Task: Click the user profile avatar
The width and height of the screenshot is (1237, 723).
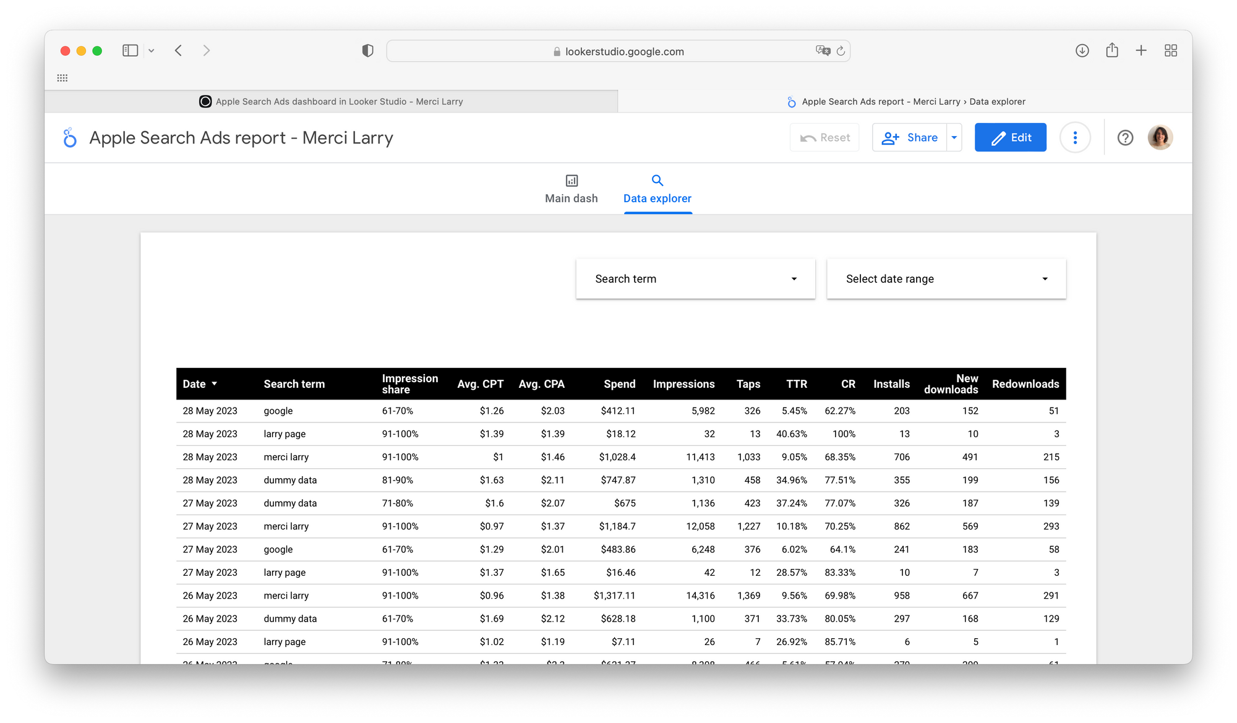Action: point(1160,137)
